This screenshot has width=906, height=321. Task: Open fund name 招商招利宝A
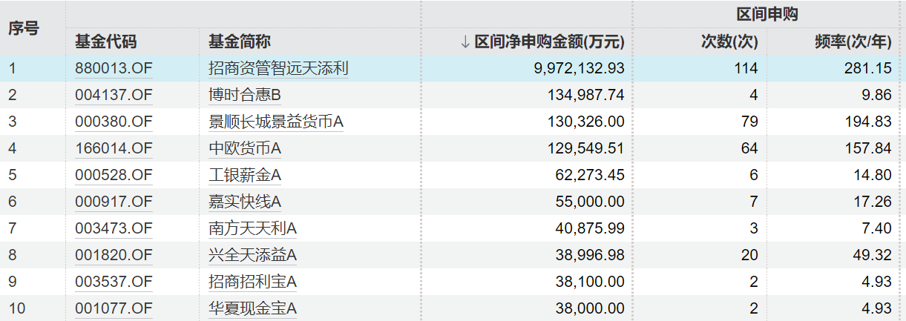coord(253,282)
